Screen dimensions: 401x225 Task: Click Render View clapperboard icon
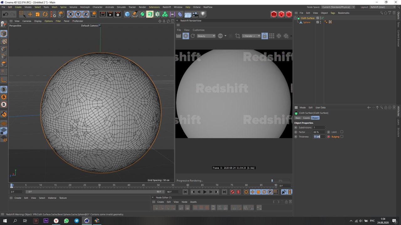click(102, 14)
